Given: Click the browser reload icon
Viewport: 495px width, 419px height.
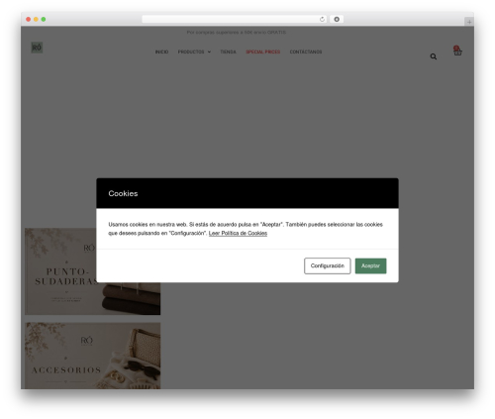Looking at the screenshot, I should click(x=322, y=19).
